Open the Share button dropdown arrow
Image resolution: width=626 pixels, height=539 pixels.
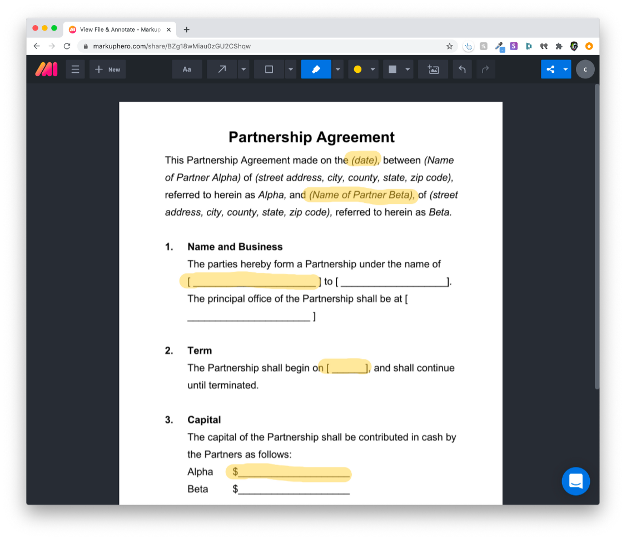tap(565, 69)
